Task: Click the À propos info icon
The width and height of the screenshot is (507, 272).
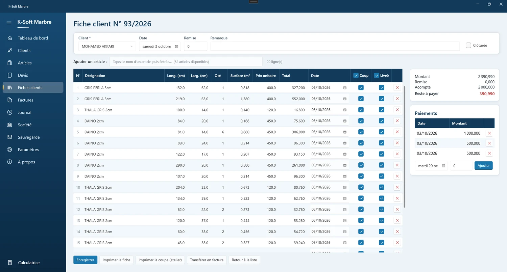Action: [x=10, y=162]
